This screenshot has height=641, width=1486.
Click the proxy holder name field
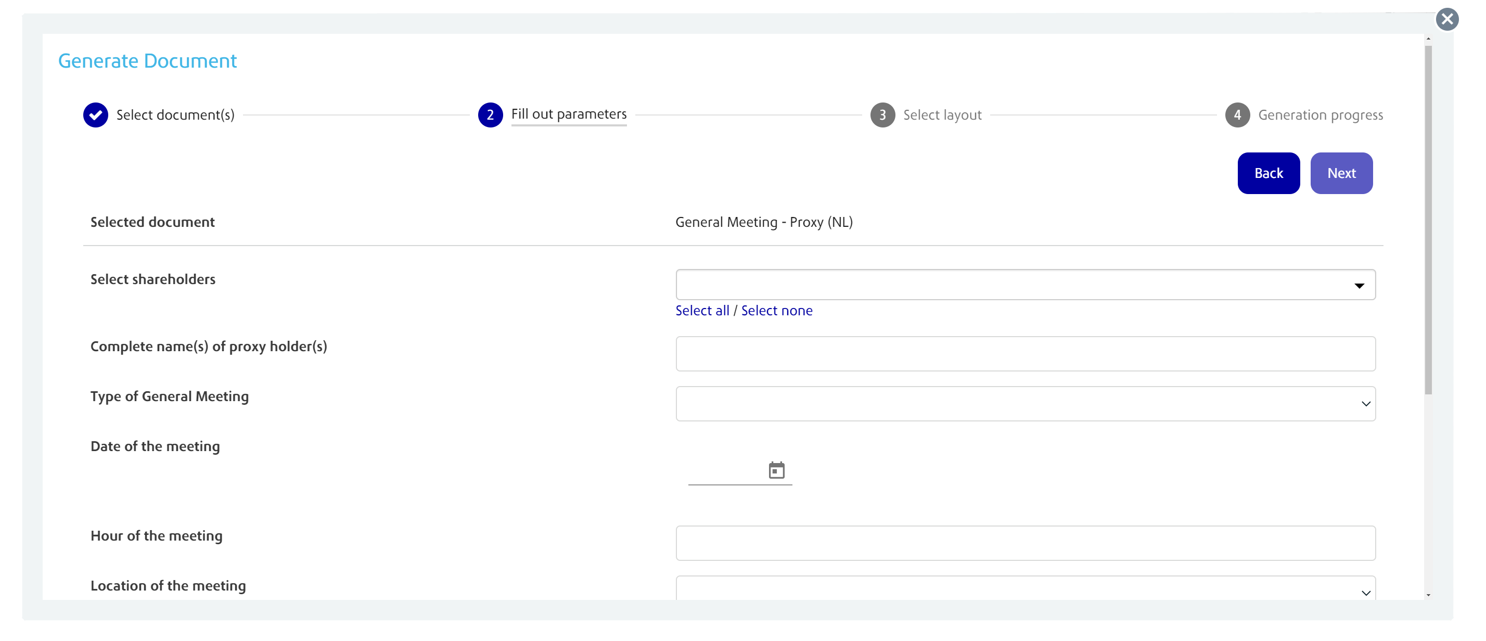[x=1025, y=354]
